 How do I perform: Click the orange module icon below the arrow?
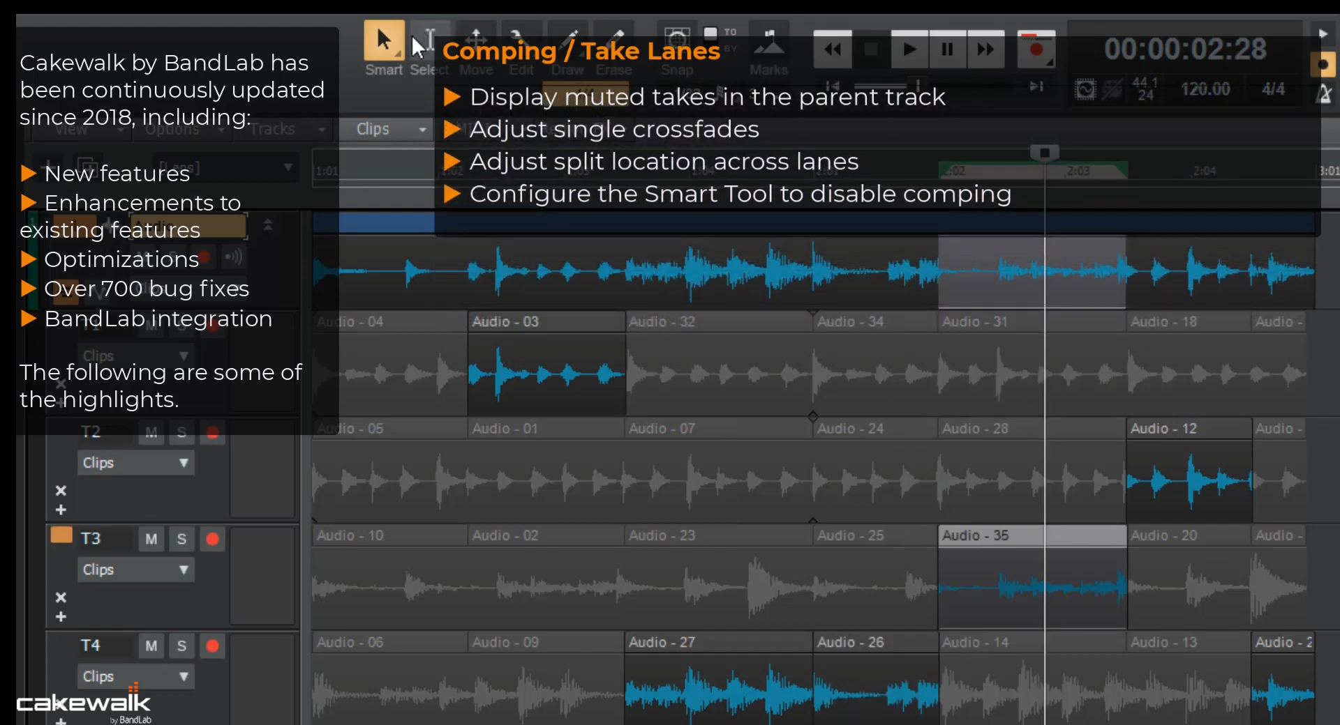click(1323, 66)
